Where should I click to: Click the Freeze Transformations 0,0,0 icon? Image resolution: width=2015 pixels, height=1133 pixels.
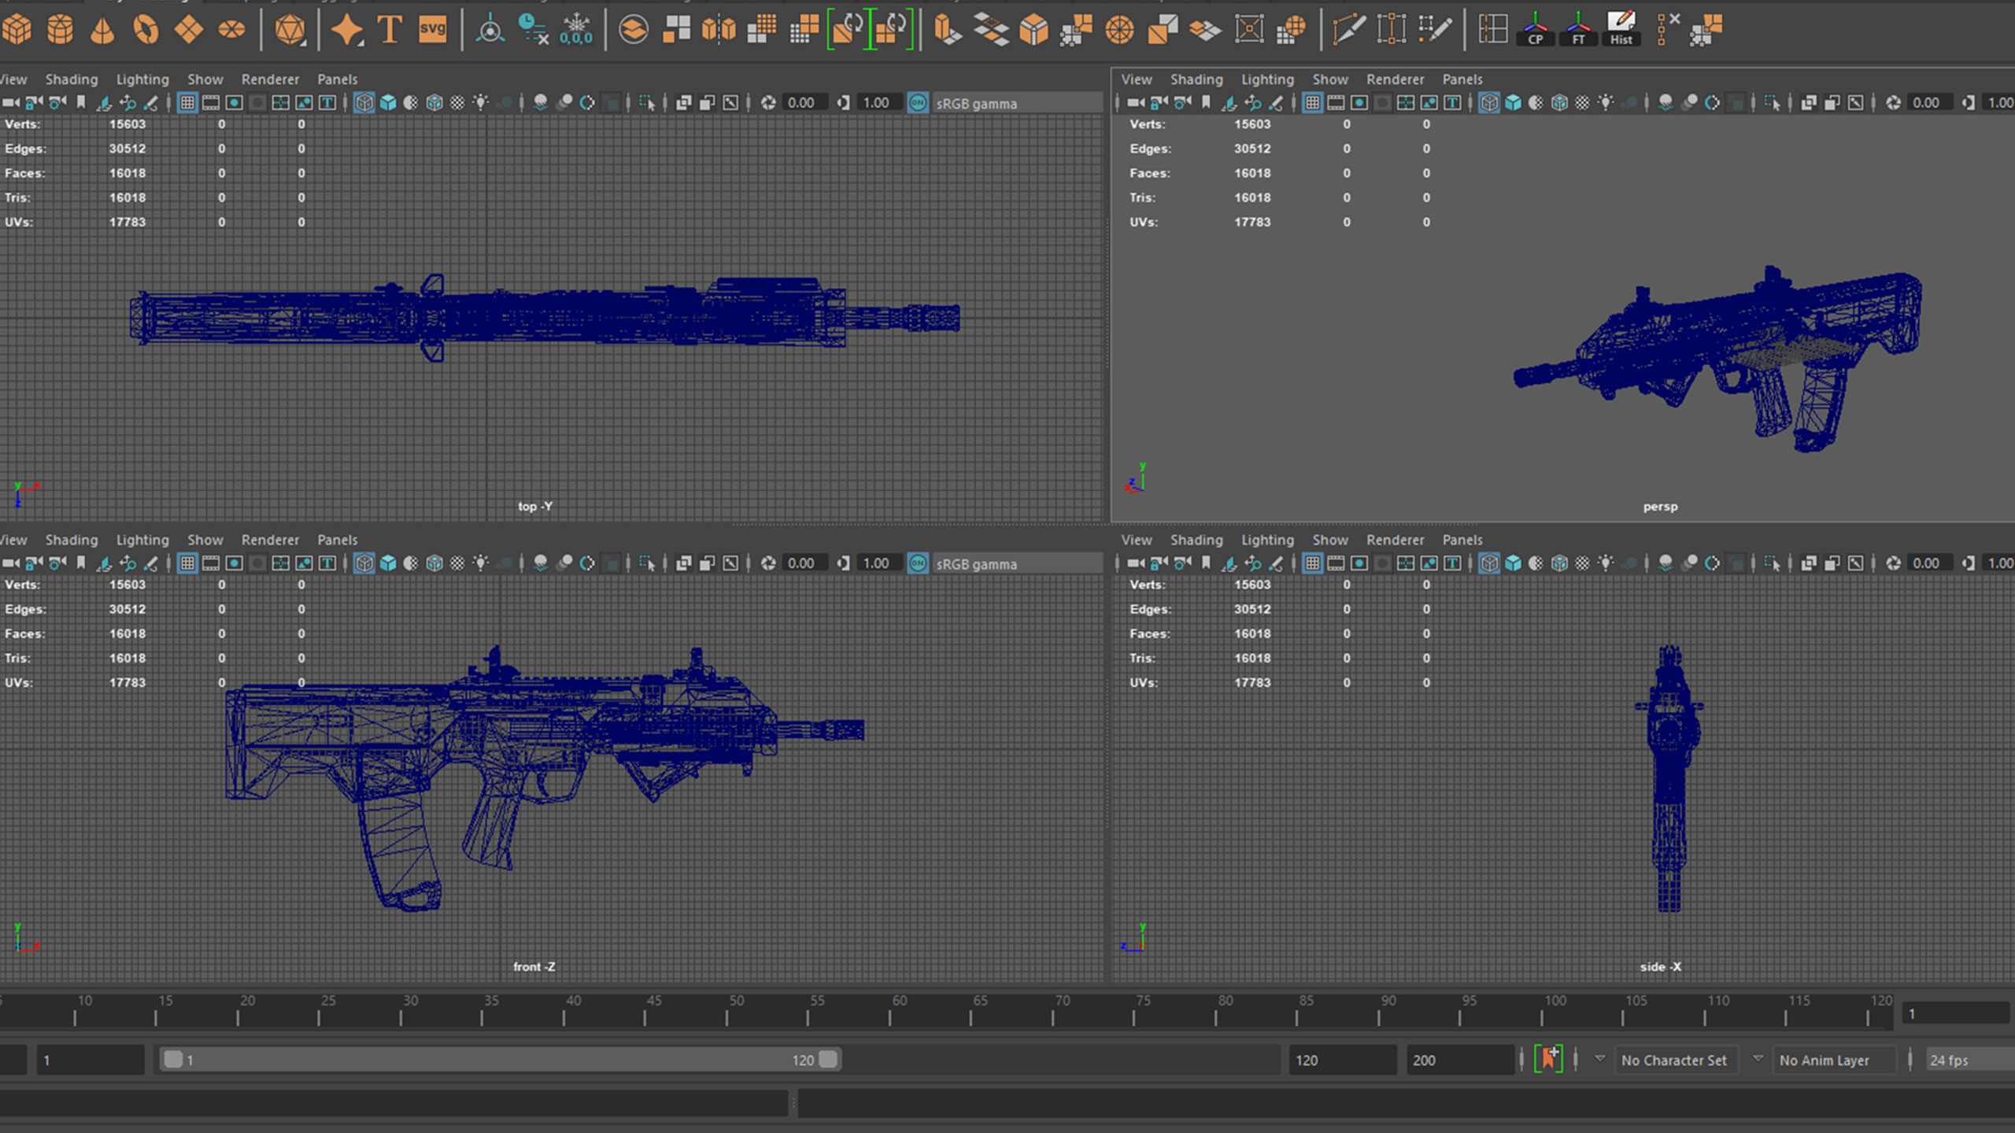point(576,30)
